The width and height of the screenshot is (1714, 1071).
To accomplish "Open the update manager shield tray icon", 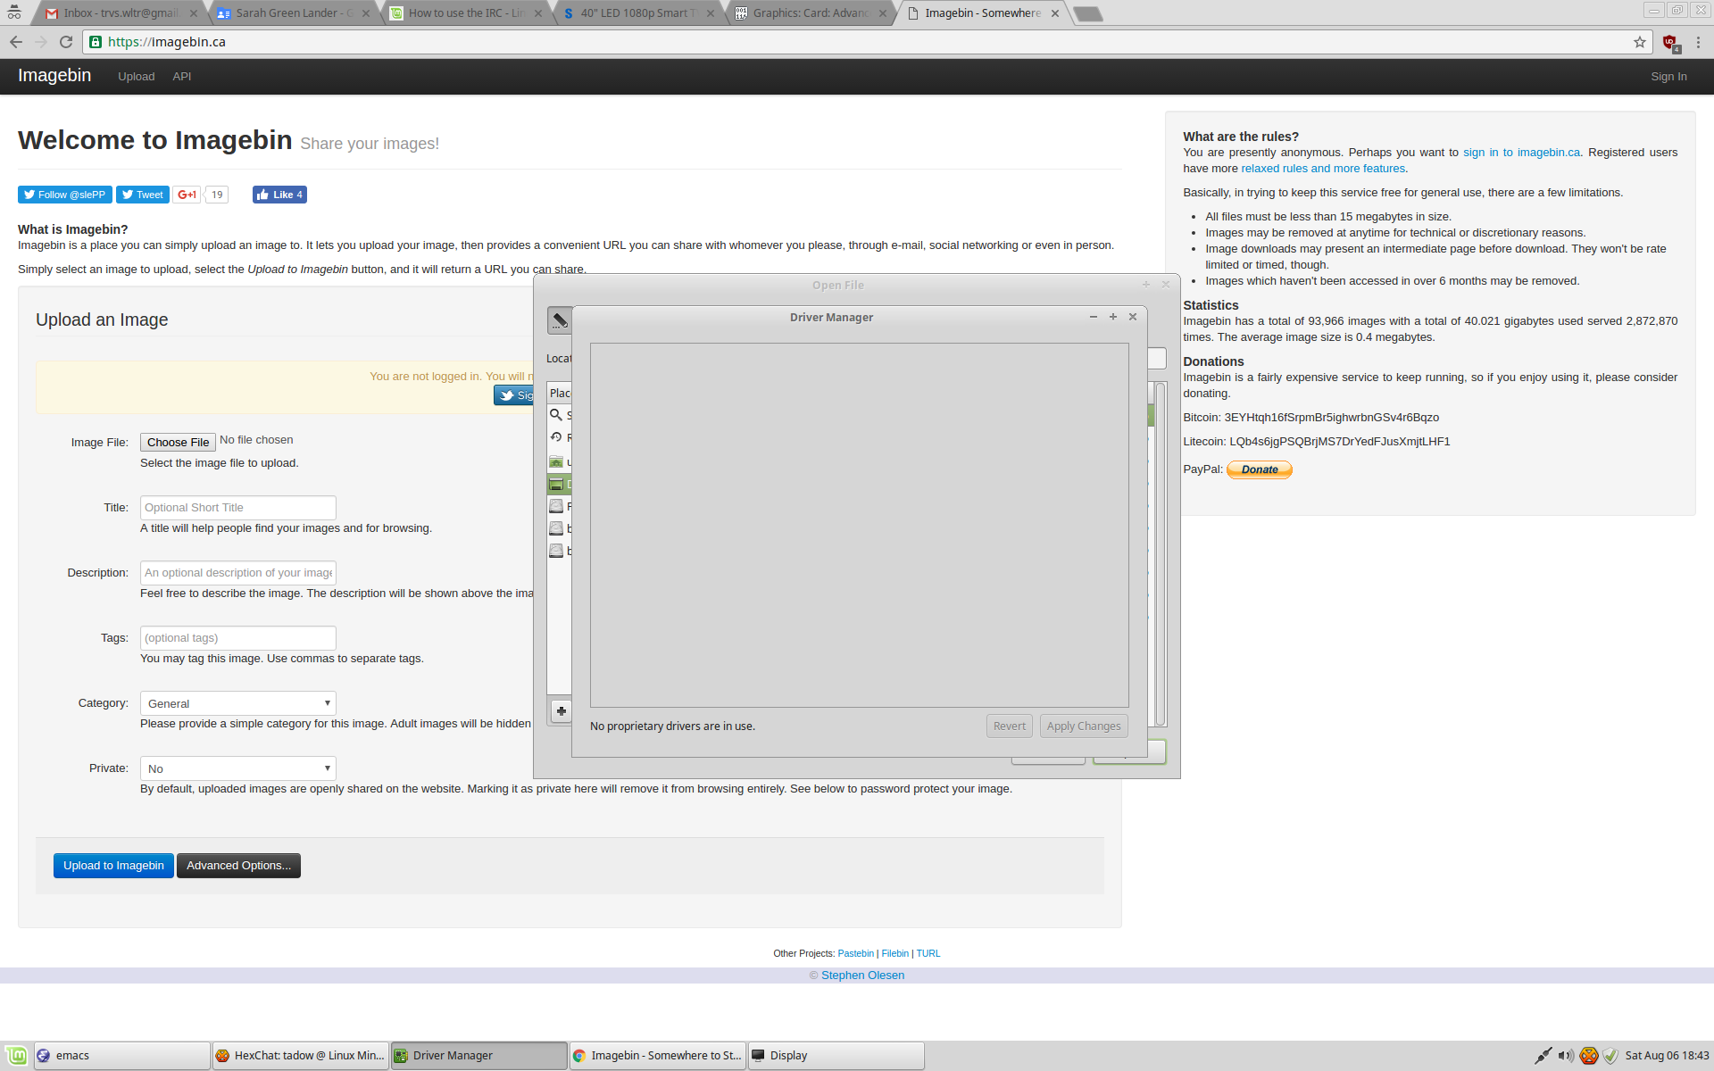I will (1610, 1056).
